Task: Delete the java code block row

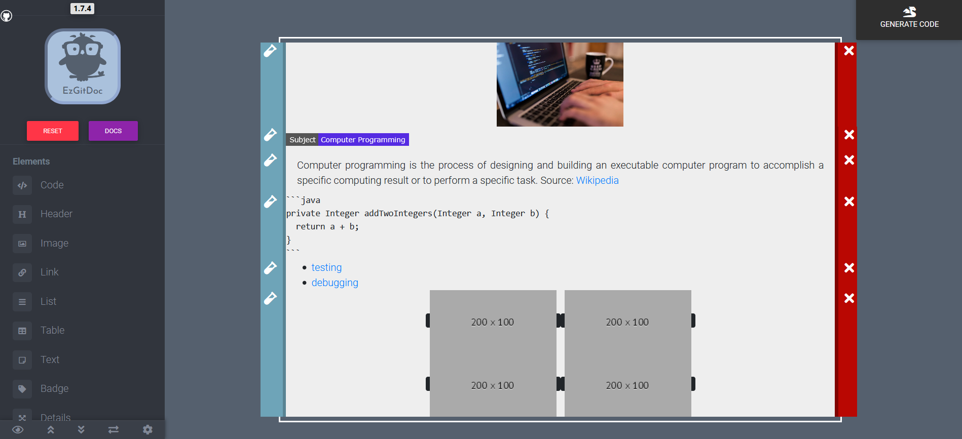Action: pos(849,202)
